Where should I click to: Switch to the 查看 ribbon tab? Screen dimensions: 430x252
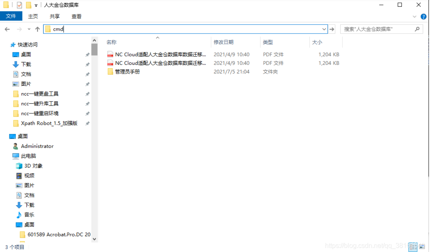point(77,16)
